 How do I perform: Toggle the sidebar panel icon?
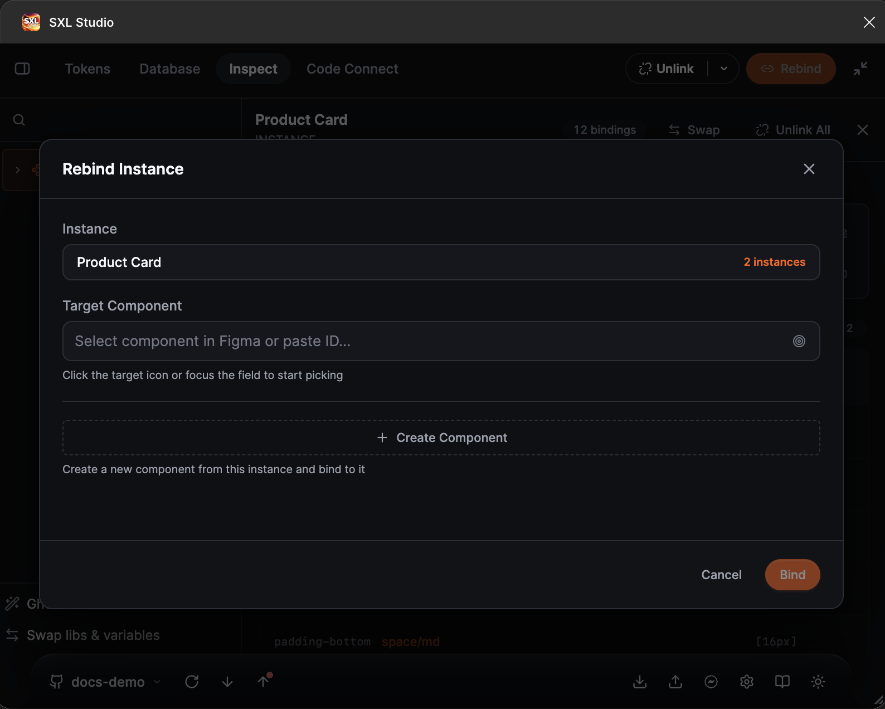pyautogui.click(x=22, y=69)
